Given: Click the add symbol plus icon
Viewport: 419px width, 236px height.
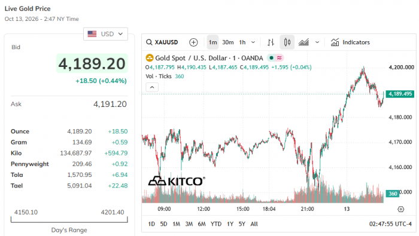Looking at the screenshot, I should [193, 42].
